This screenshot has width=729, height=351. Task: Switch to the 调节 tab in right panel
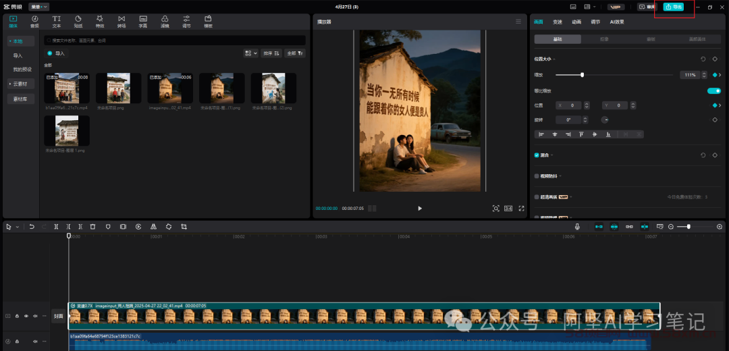click(x=595, y=22)
